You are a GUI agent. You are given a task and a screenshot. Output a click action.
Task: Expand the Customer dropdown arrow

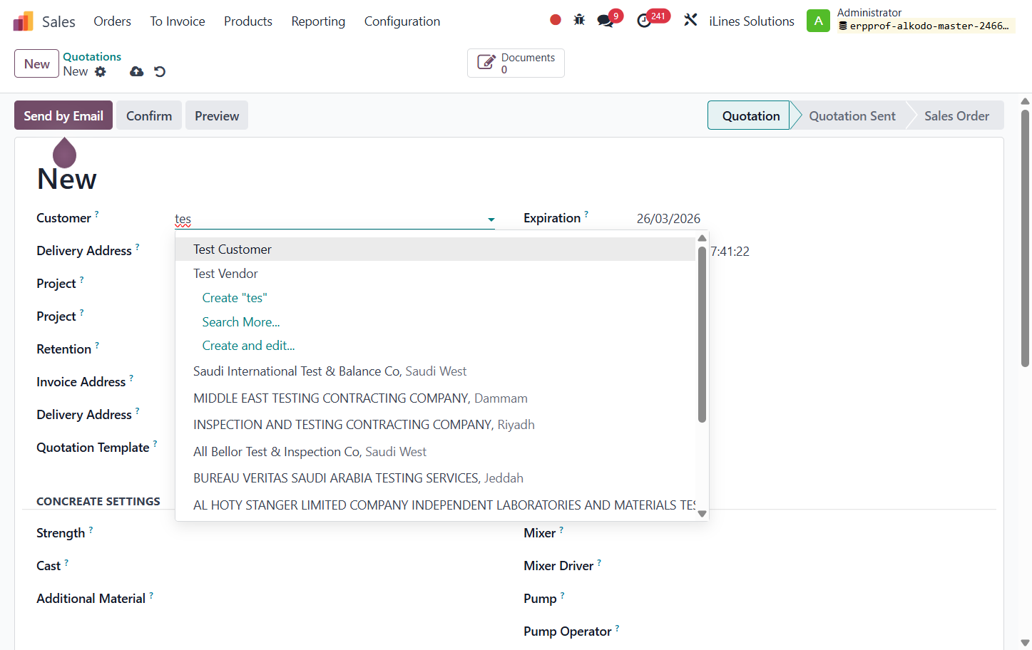coord(491,220)
